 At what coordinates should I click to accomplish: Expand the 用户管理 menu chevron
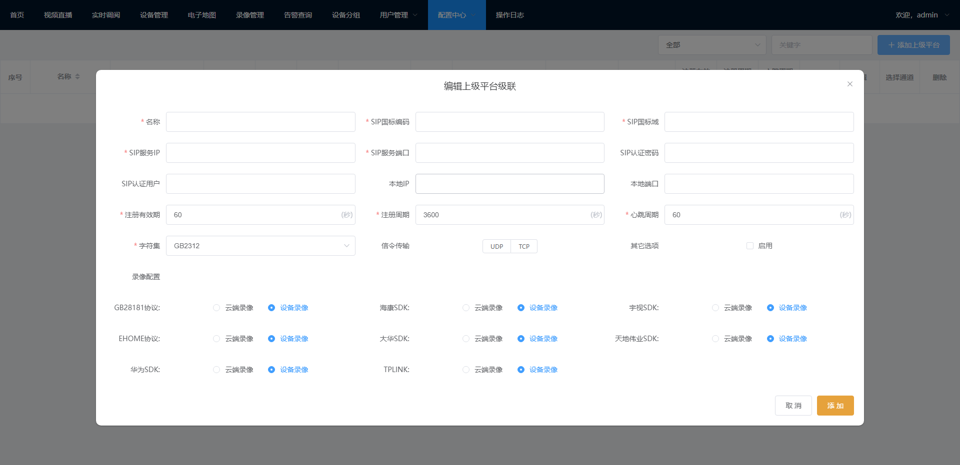point(414,15)
